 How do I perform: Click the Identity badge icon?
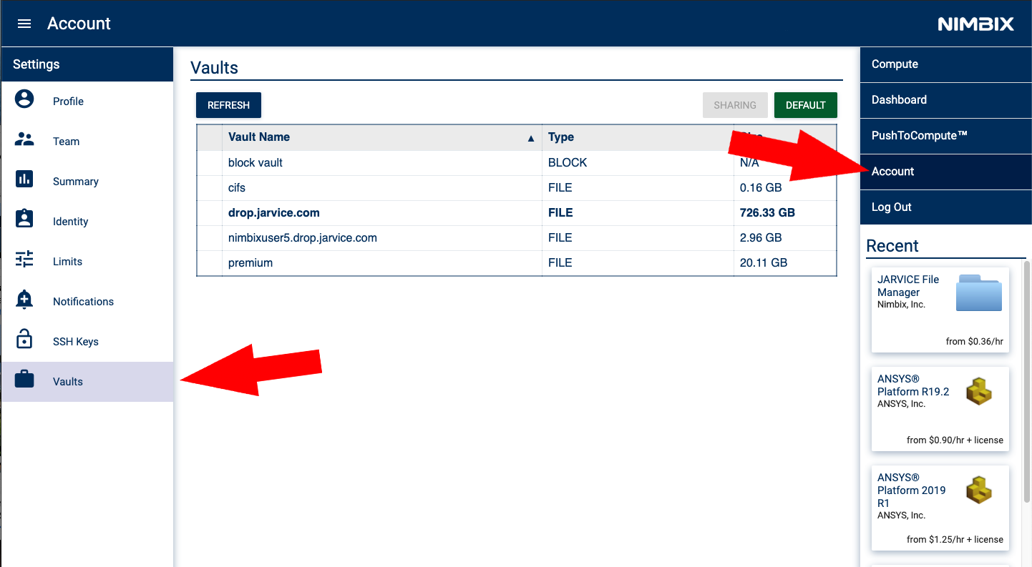[24, 219]
